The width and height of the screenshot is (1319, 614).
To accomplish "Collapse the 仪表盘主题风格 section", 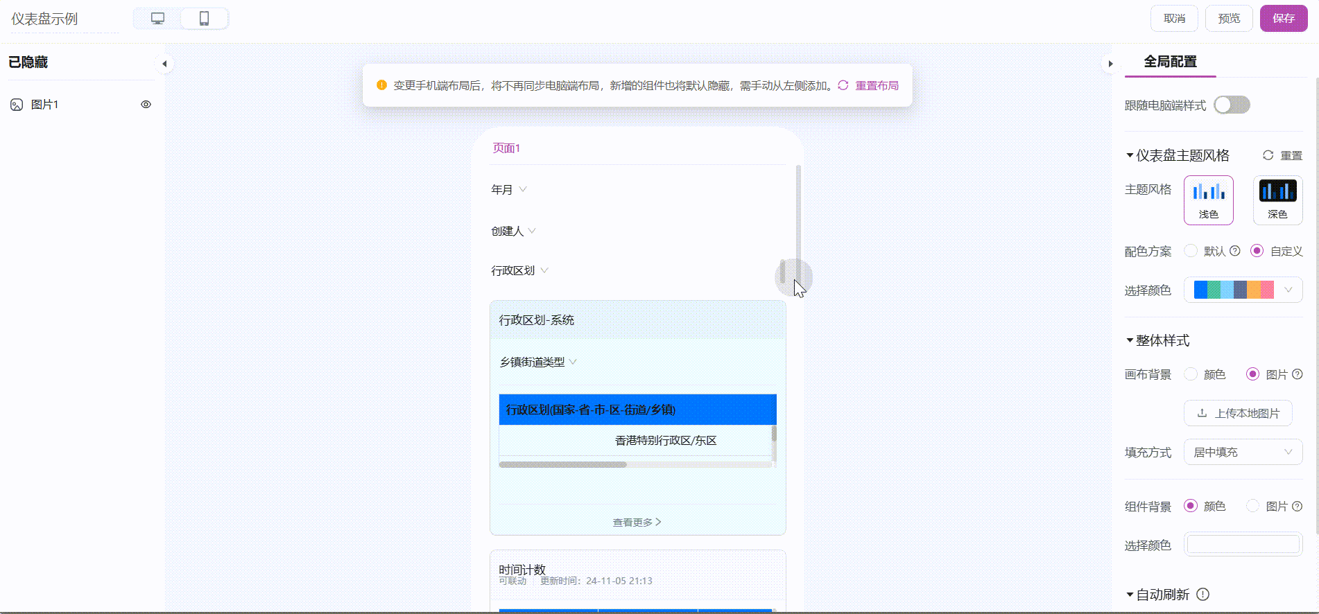I will click(x=1130, y=155).
